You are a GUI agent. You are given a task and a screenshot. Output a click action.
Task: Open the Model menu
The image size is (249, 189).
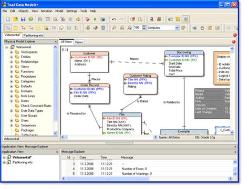[x=59, y=11]
